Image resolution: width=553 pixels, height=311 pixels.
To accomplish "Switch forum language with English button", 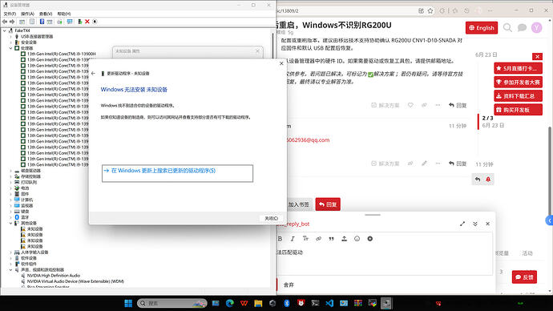I will (x=482, y=28).
